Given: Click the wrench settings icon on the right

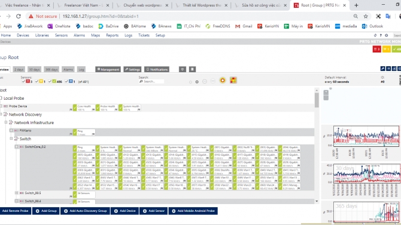Looking at the screenshot, I should (x=383, y=69).
